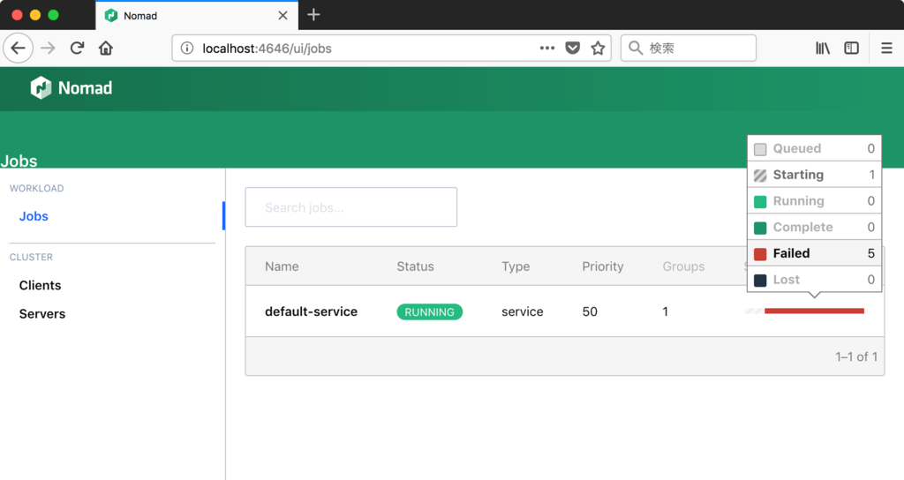
Task: Close the Nomad browser tab
Action: coord(283,16)
